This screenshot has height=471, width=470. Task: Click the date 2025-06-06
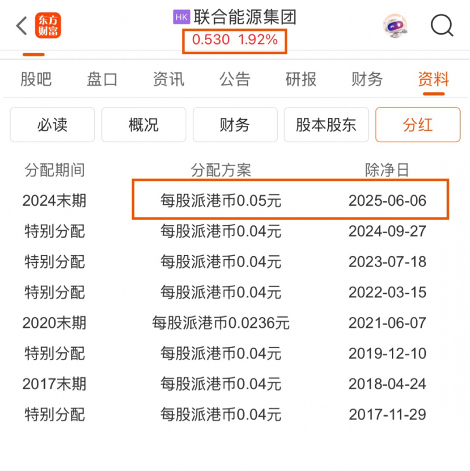tap(387, 201)
